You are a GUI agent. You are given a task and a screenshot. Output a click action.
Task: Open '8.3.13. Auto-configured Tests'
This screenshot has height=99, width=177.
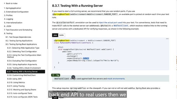(20, 93)
